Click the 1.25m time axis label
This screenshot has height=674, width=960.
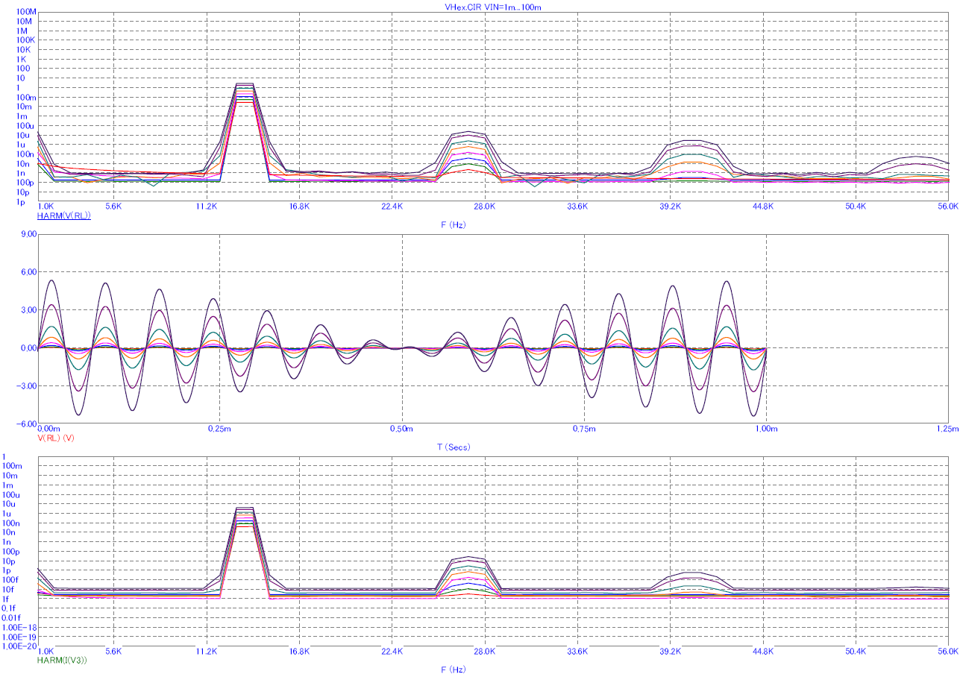947,429
